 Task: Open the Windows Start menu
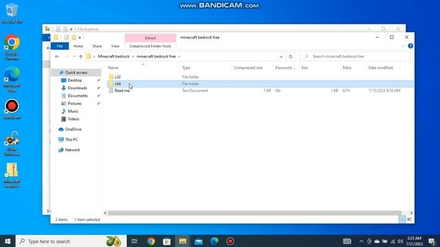(x=8, y=241)
